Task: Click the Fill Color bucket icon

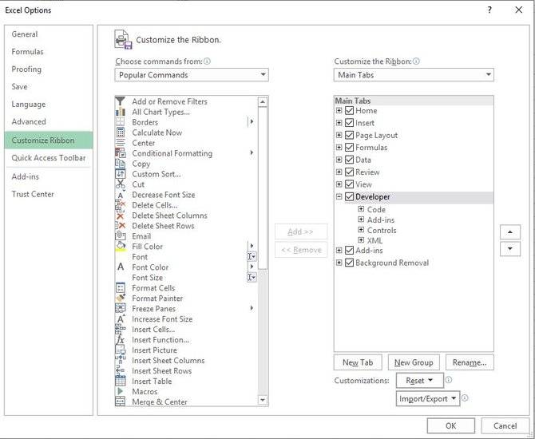Action: [120, 247]
